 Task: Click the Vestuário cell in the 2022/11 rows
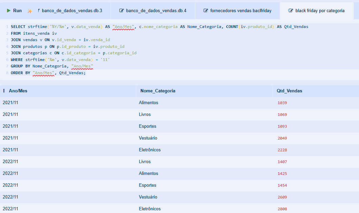(x=148, y=197)
